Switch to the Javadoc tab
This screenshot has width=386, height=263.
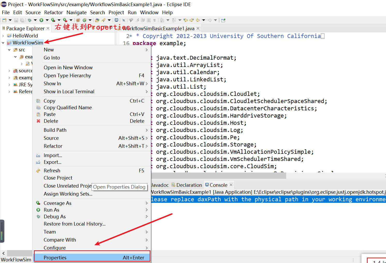click(x=160, y=185)
